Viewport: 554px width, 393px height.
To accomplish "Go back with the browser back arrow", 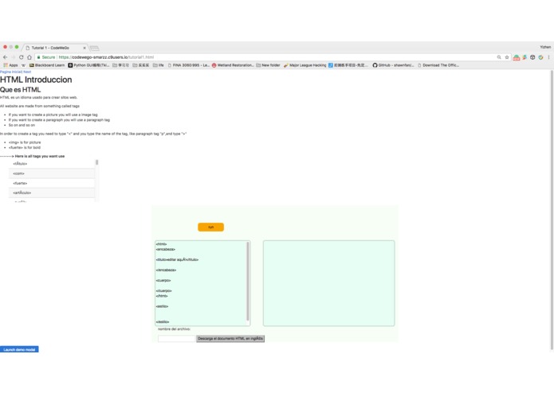I will coord(5,57).
